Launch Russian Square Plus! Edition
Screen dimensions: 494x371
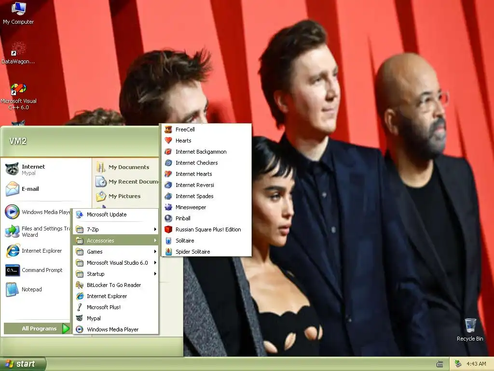click(x=206, y=229)
